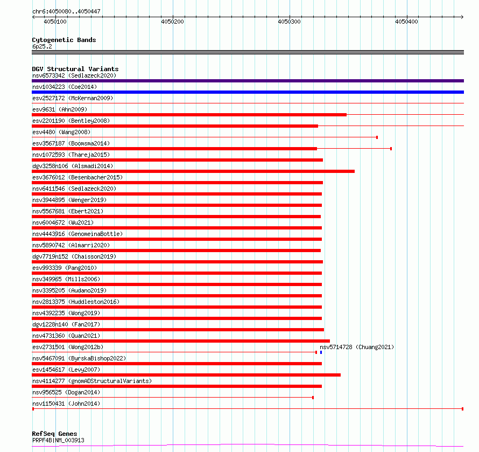Click the gray 6p25.2 cytogenetic band bar
479x452 pixels.
pos(248,52)
